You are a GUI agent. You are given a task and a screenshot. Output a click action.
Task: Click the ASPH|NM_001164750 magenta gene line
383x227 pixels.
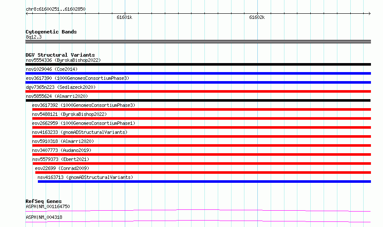click(x=198, y=210)
